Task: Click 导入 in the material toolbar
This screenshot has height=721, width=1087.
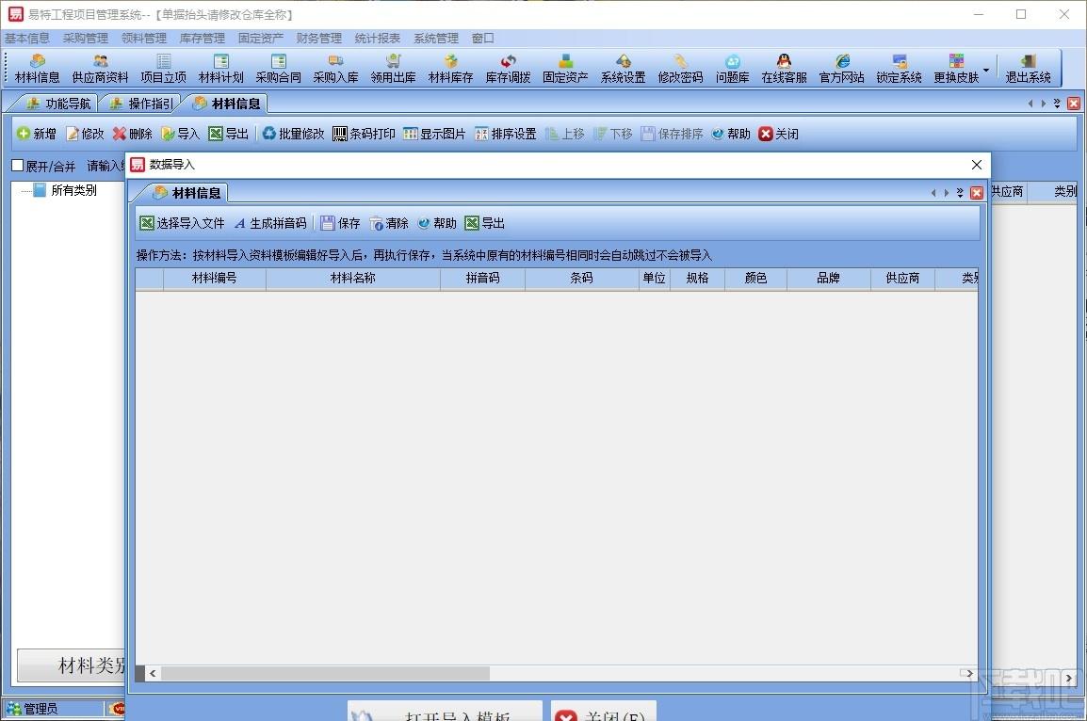Action: pos(180,134)
